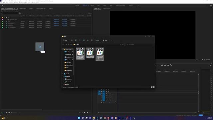
Task: Click the Program Monitor scrub bar
Action: pyautogui.click(x=152, y=63)
